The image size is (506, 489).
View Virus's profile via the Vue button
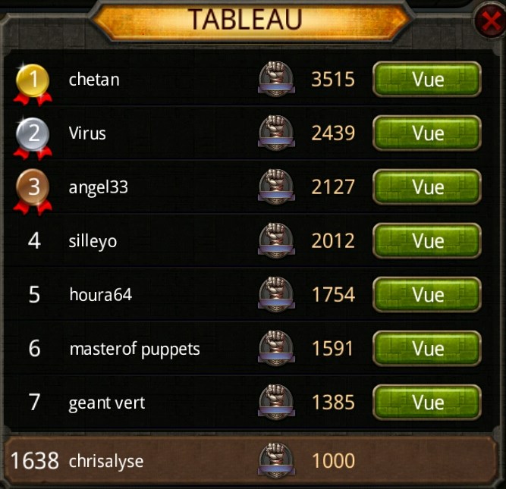pos(427,133)
